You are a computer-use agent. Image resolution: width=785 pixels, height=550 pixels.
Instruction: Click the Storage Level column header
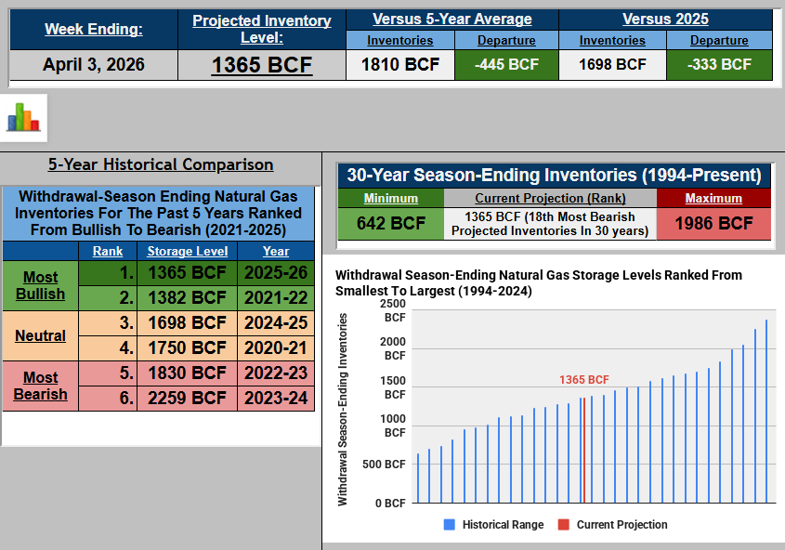(x=188, y=251)
